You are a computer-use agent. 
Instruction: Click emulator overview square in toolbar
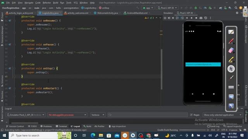click(x=196, y=18)
